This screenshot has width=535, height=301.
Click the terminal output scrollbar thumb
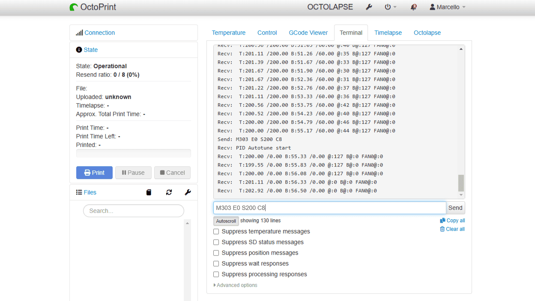461,183
